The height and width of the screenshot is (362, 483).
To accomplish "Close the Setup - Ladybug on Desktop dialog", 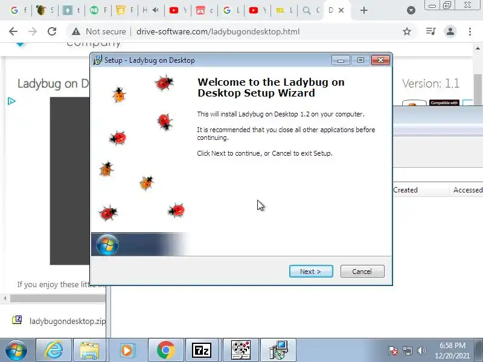I will [x=380, y=60].
